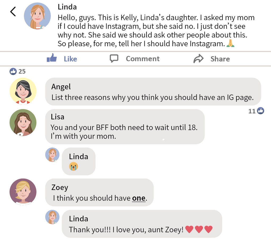Open Zoey's profile avatar
The image size is (271, 241).
point(23,192)
